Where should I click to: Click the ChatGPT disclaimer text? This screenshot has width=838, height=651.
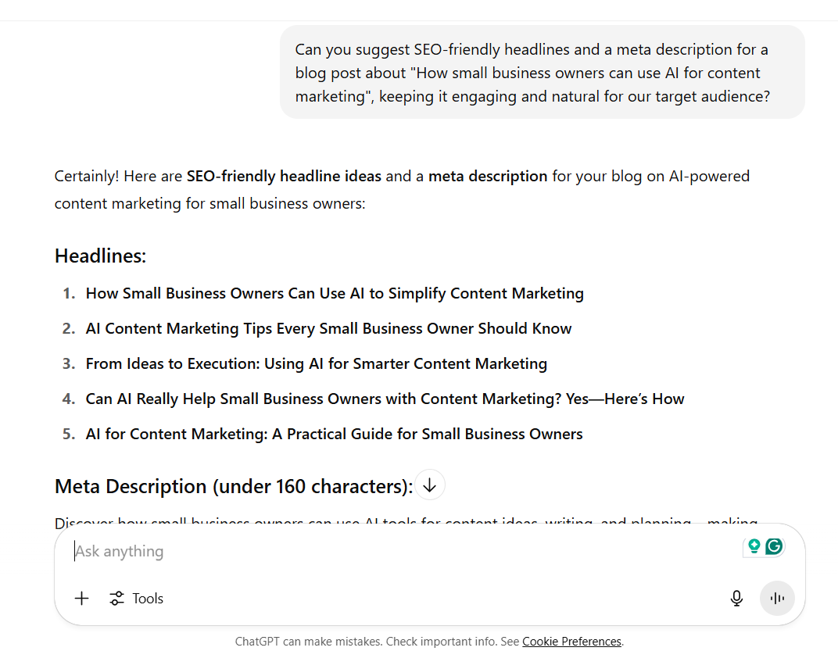click(374, 641)
